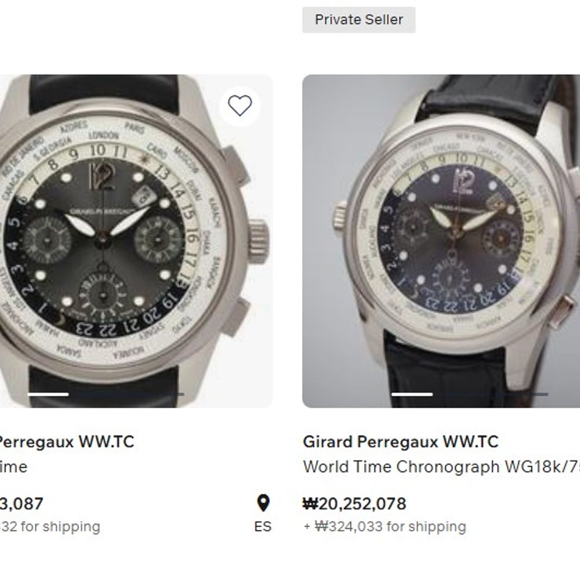The width and height of the screenshot is (580, 580).
Task: Click the World Time Chronograph WG18k subtitle
Action: [x=441, y=467]
